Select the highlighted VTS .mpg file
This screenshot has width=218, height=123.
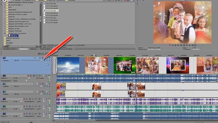click(50, 11)
